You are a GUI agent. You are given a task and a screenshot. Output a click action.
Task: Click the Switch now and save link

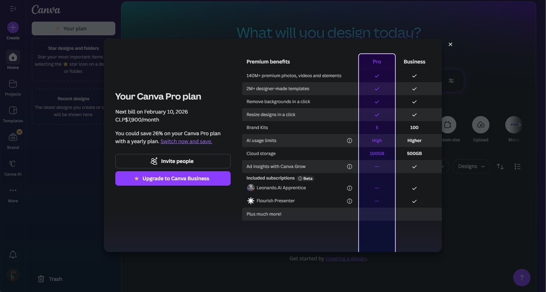186,141
